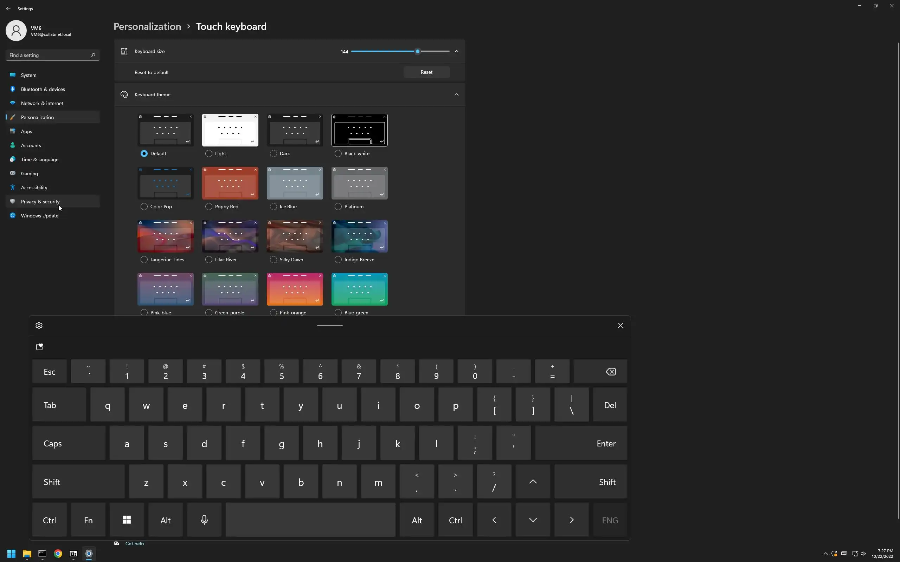
Task: Close the touch keyboard panel
Action: 620,326
